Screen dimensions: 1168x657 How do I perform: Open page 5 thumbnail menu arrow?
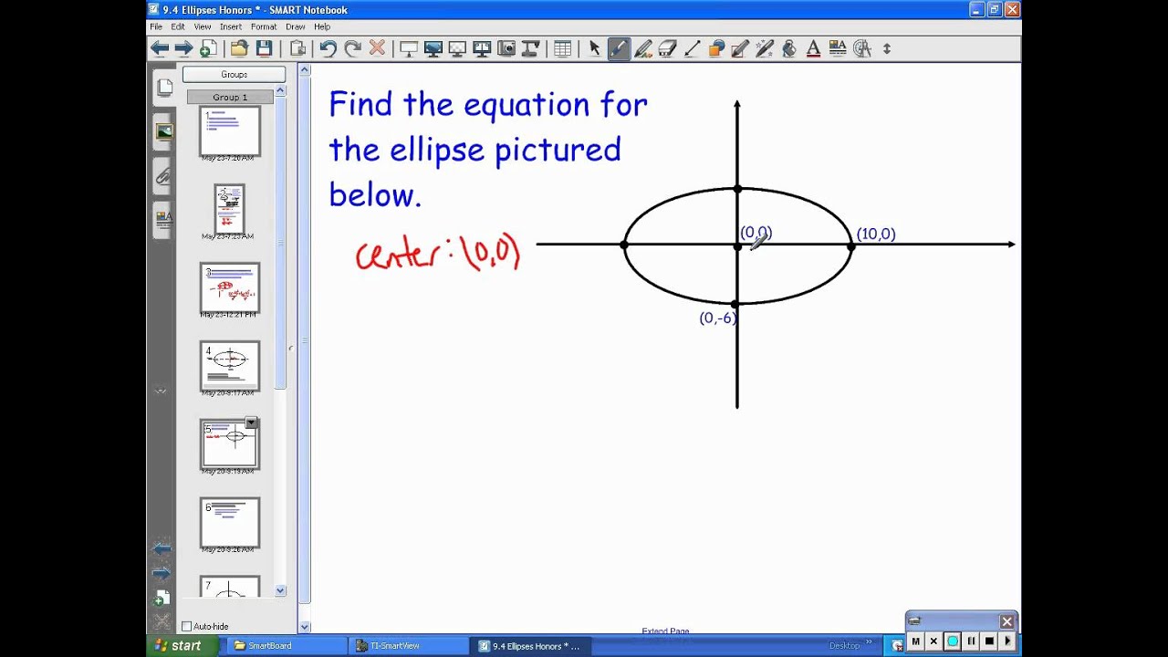251,423
